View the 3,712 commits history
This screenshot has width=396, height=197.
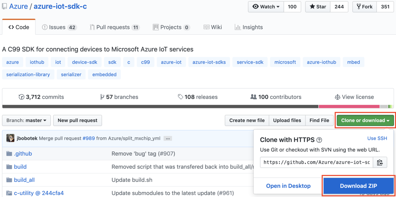click(41, 97)
